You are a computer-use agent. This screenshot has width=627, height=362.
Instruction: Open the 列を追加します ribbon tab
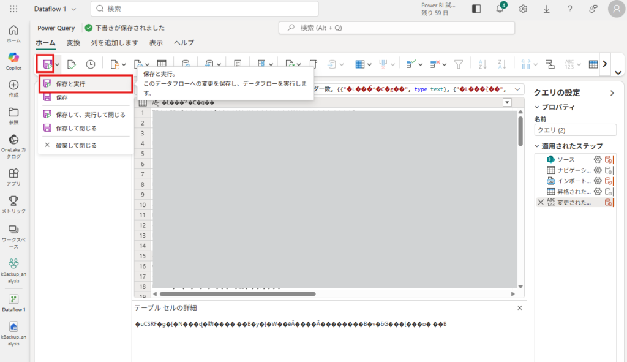point(115,43)
